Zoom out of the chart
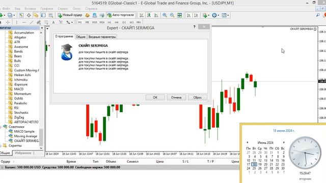The width and height of the screenshot is (326, 183). click(x=172, y=15)
